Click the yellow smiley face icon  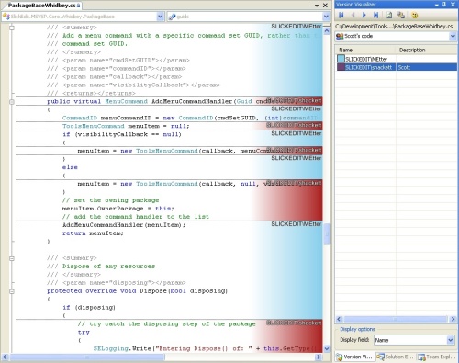click(415, 15)
